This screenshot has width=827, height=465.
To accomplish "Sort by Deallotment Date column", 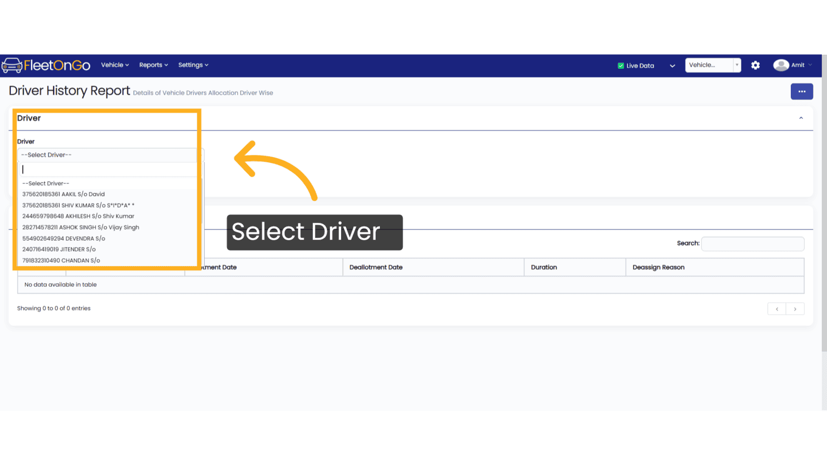I will [433, 267].
